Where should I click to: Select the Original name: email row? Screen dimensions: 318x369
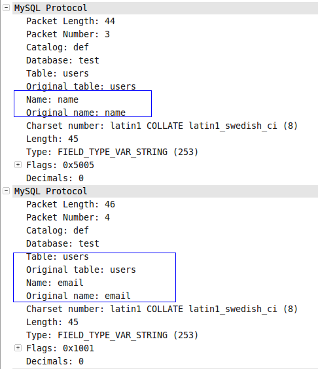point(79,296)
